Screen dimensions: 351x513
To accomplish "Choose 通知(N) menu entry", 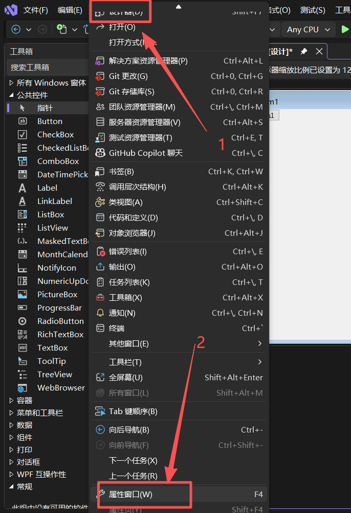I will (x=179, y=313).
